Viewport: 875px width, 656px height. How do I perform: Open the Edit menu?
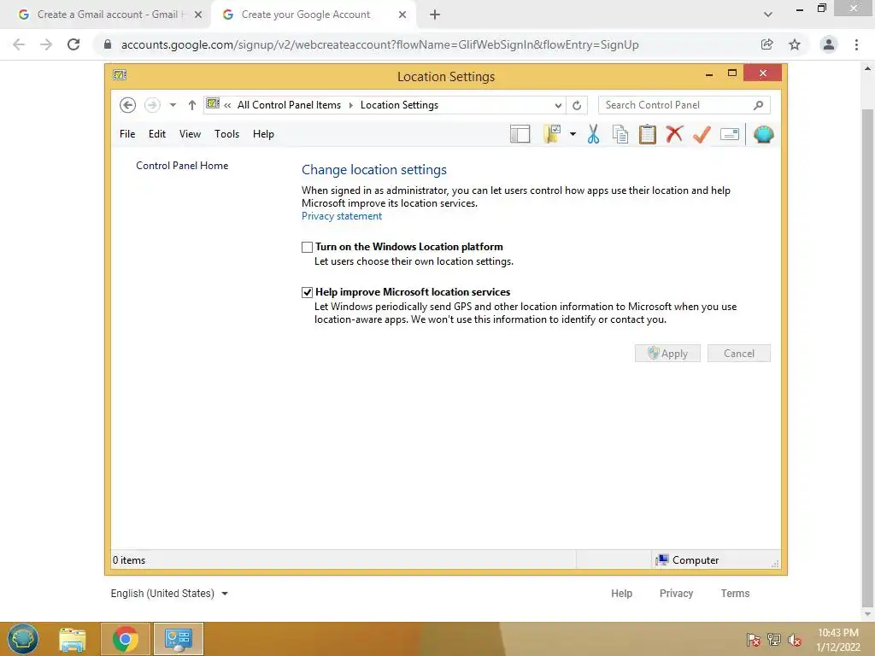pyautogui.click(x=157, y=134)
